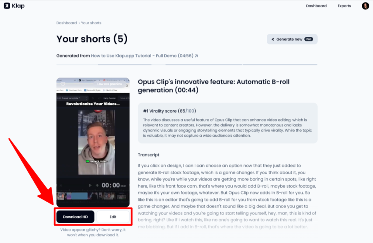Open the Exports navigation item
The width and height of the screenshot is (373, 243).
point(344,6)
